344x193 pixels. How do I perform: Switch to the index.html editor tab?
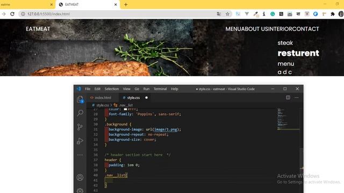click(103, 98)
